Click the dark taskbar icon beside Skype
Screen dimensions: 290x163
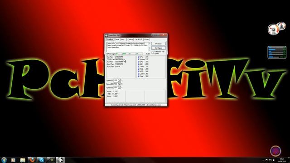click(x=51, y=160)
